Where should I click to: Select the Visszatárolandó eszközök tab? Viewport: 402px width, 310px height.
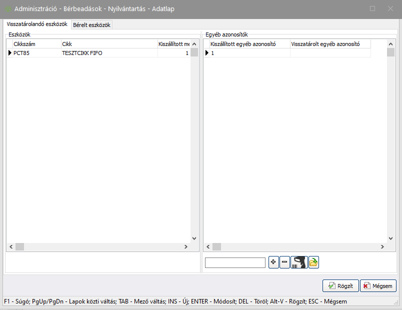coord(37,24)
